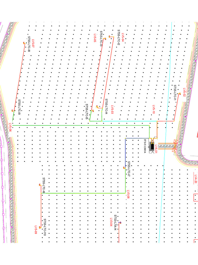Select the STS5-LTC-I1 label

click(x=175, y=92)
